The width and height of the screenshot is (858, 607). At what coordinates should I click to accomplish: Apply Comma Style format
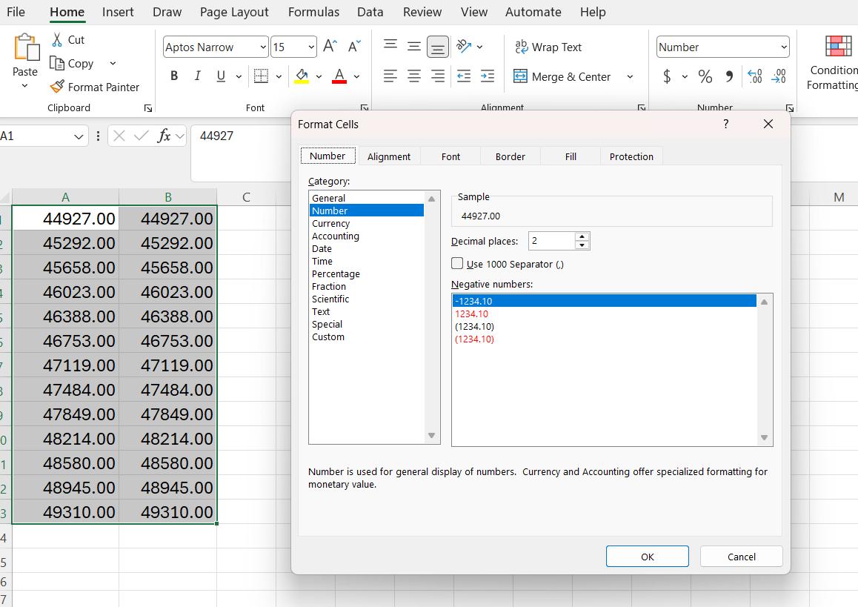tap(729, 76)
